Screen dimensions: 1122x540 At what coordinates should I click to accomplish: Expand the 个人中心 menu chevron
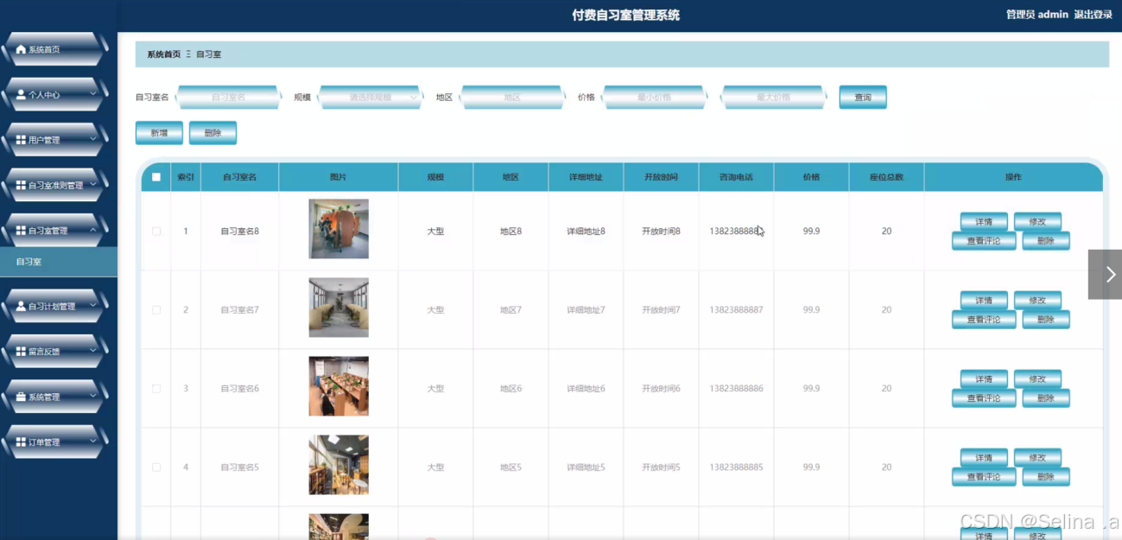[x=92, y=95]
